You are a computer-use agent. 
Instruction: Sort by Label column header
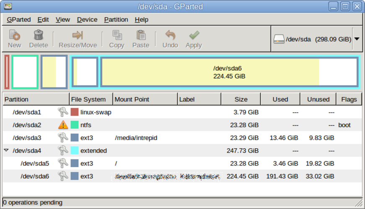(199, 99)
